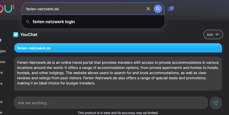Select the Maps tab in the sidebar
Viewport: 229px width, 115px height.
click(2, 83)
